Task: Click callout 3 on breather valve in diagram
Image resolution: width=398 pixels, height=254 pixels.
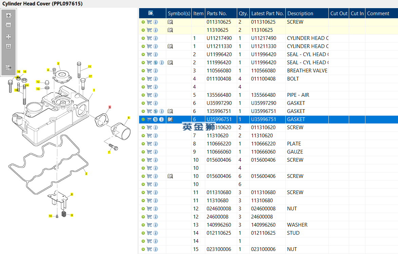Action: pos(58,64)
